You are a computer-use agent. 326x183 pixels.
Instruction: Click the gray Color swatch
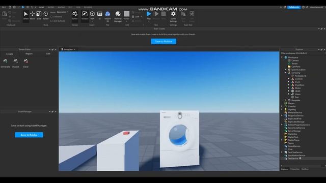[x=127, y=14]
